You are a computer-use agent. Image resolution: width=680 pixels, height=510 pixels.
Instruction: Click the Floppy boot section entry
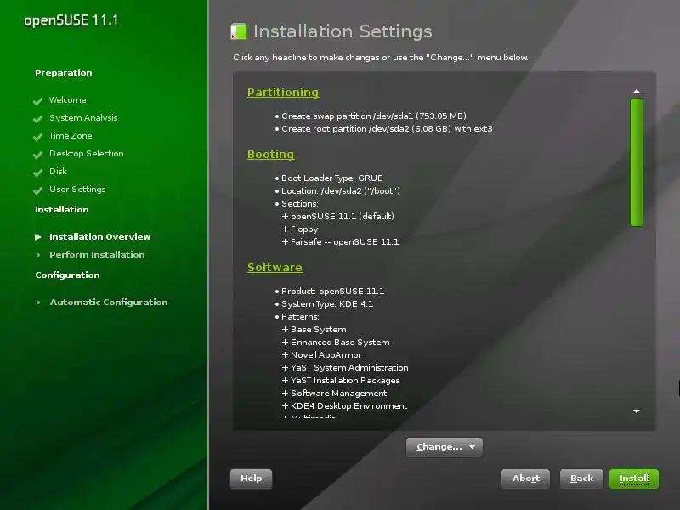click(x=300, y=229)
